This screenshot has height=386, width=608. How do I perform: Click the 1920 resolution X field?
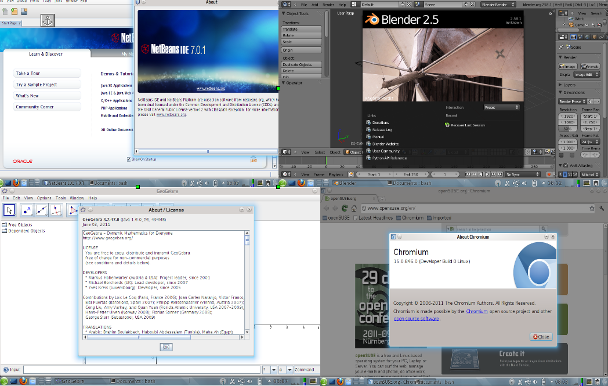(567, 116)
